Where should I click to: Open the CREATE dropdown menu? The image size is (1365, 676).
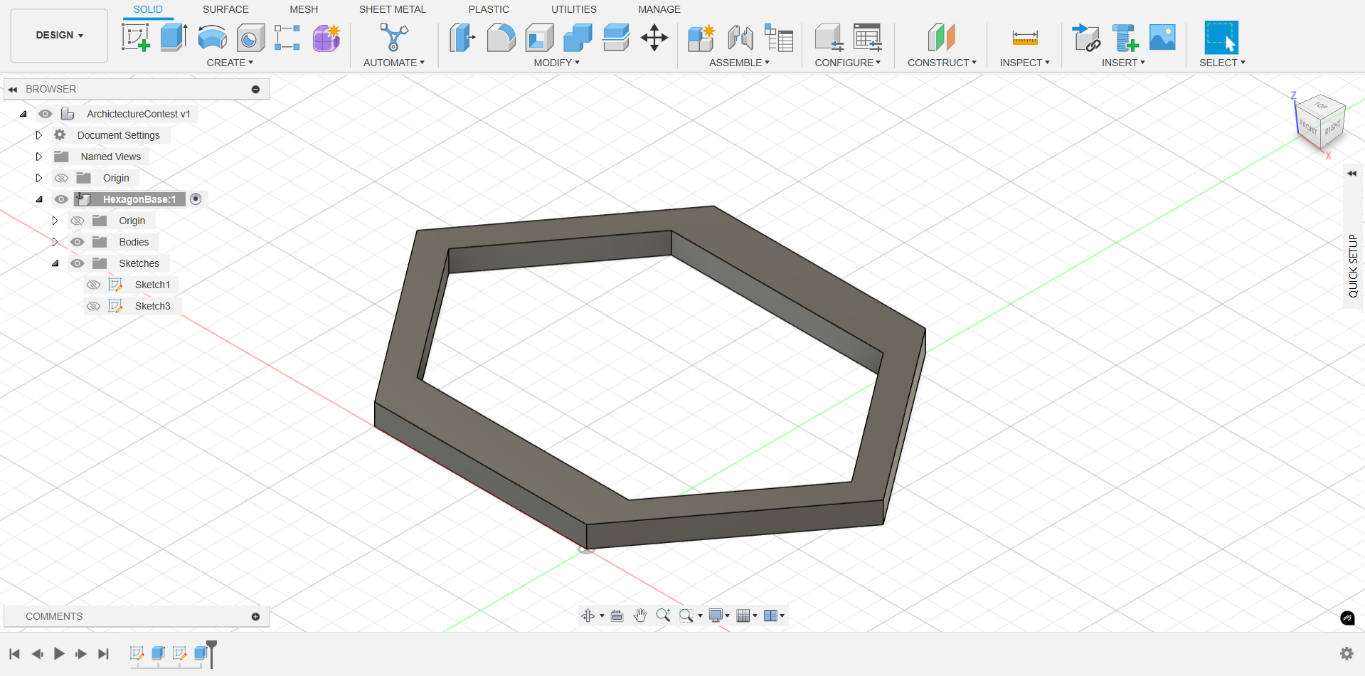tap(230, 63)
